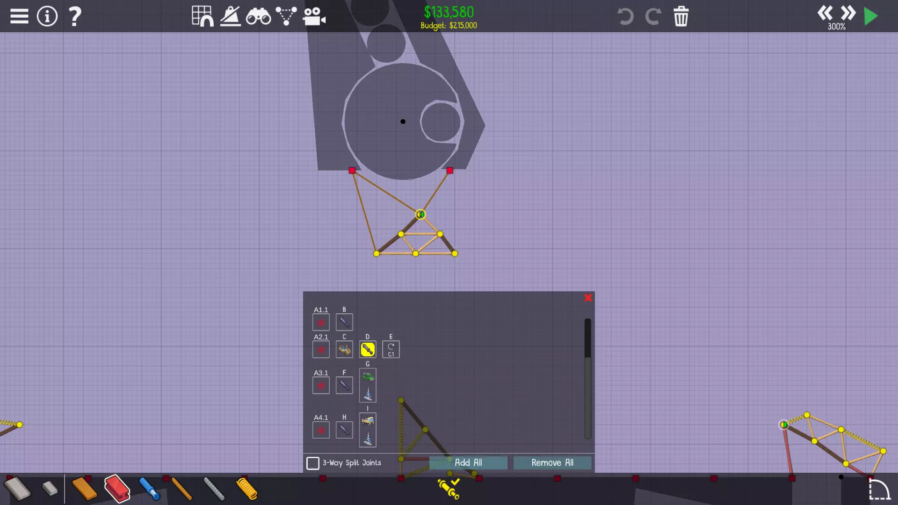Click the restart phase E tile
898x505 pixels.
(x=391, y=349)
